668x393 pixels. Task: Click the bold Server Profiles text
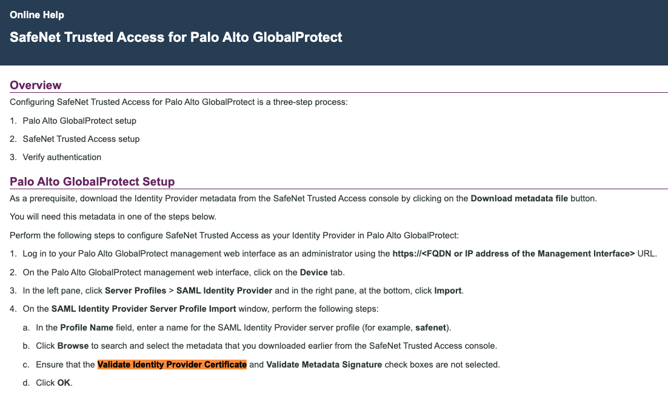pyautogui.click(x=135, y=291)
